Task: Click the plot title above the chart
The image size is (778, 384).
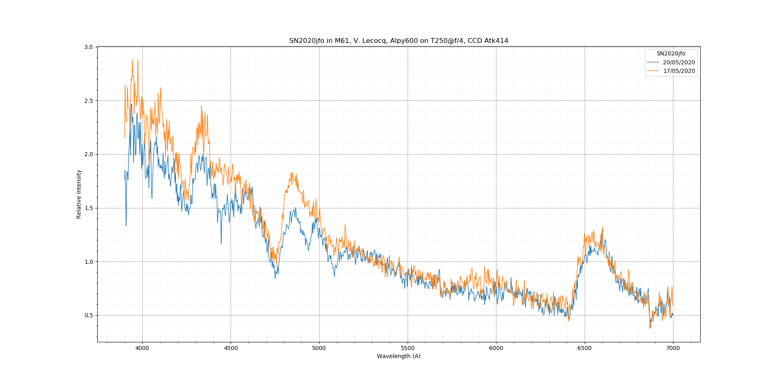Action: [398, 40]
